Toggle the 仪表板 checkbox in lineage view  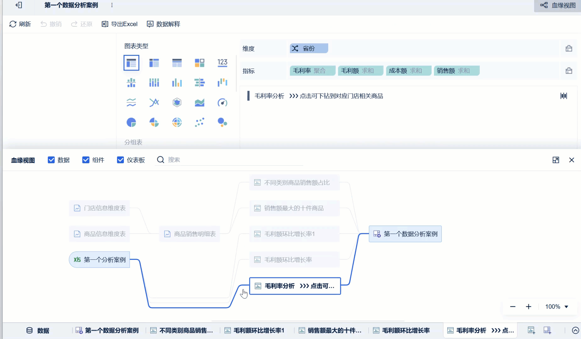point(120,160)
